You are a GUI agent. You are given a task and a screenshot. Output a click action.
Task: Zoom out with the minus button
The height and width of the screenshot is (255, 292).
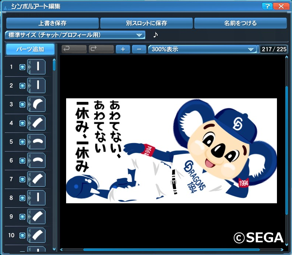coord(139,49)
